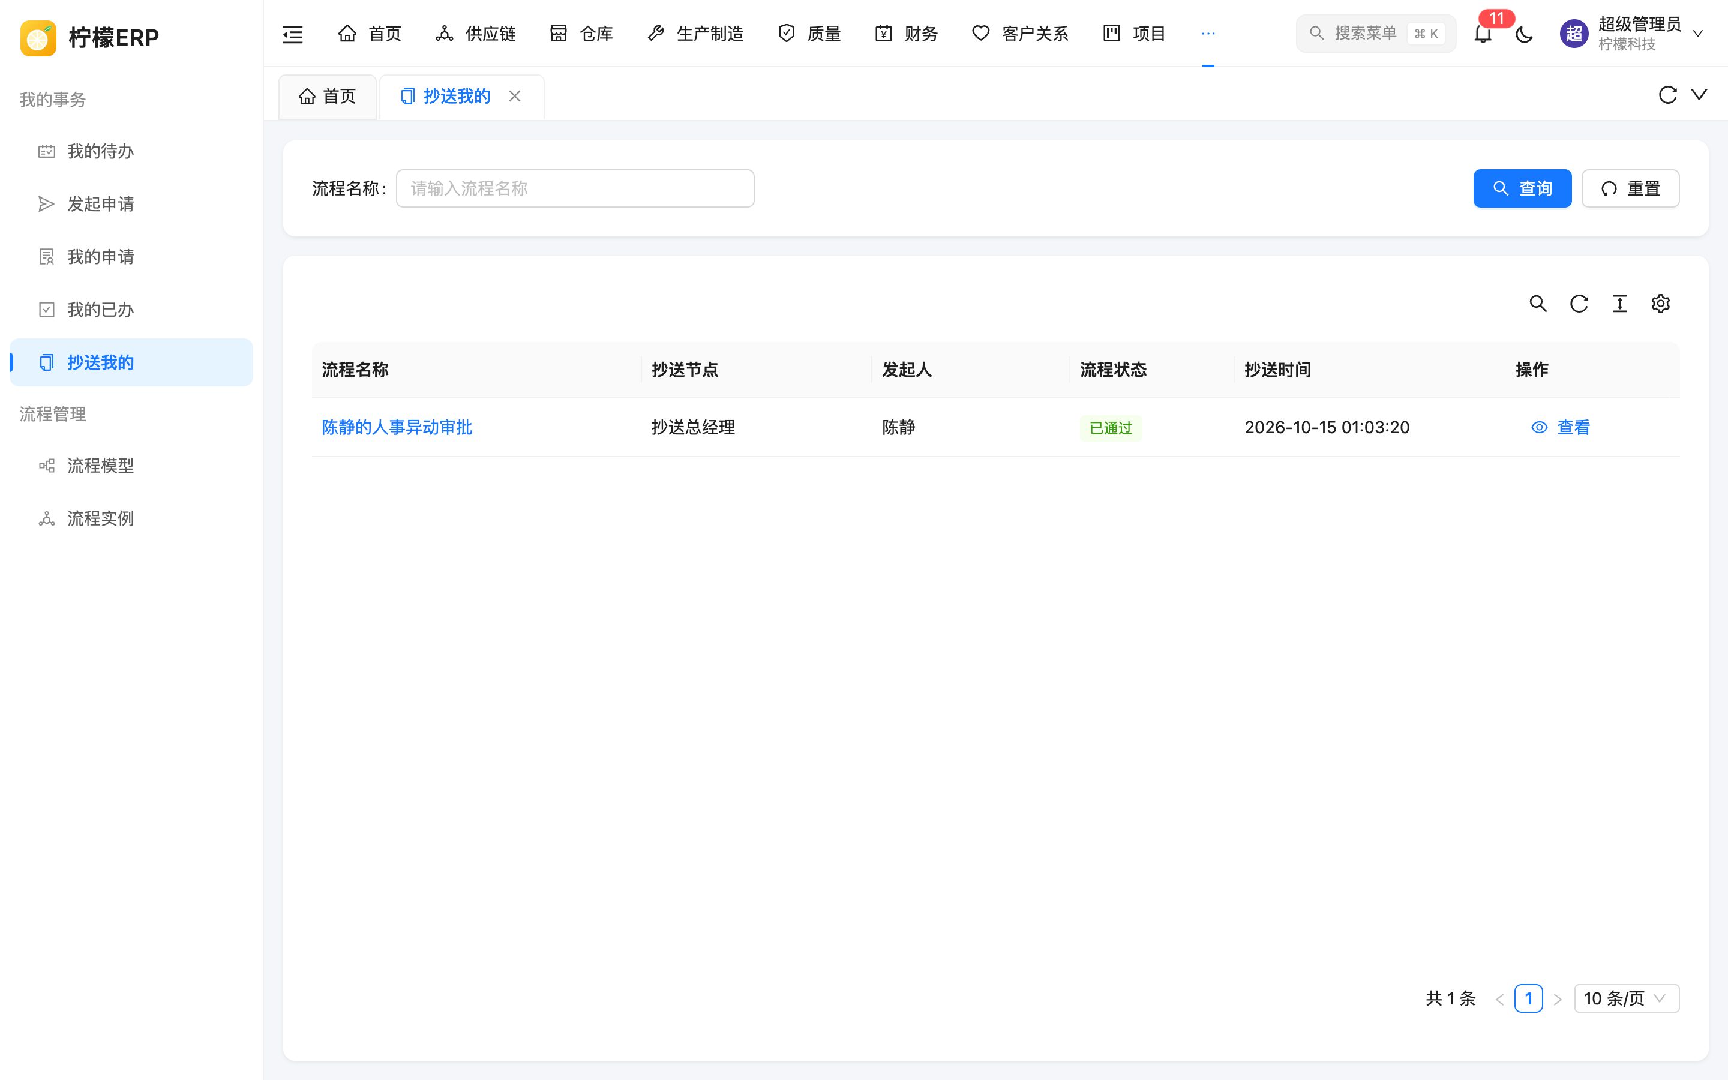Open the 项目 menu
This screenshot has width=1728, height=1080.
tap(1134, 34)
